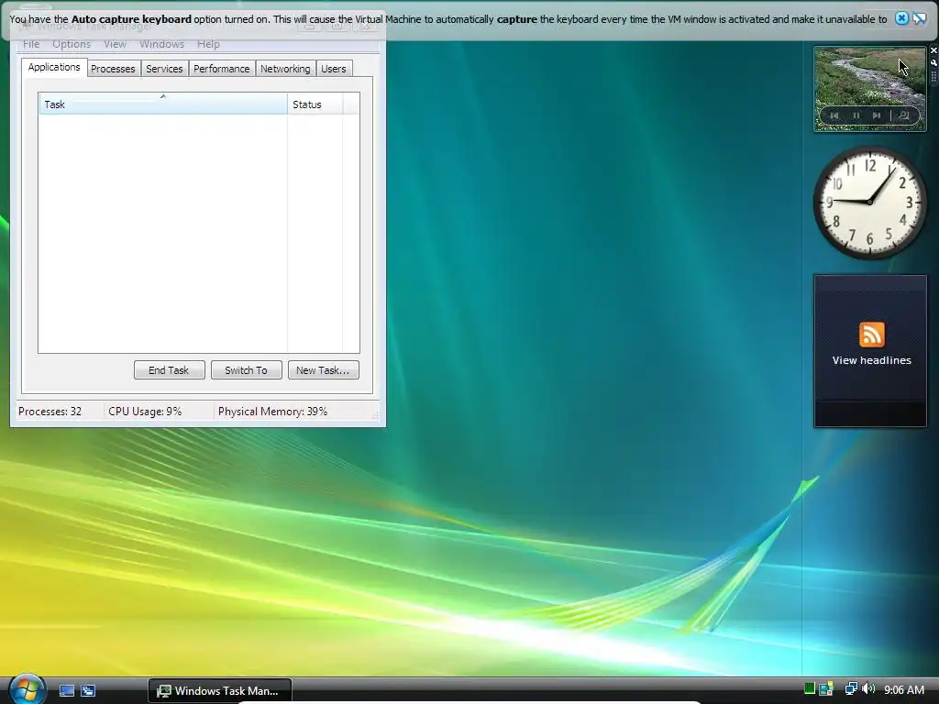This screenshot has height=704, width=939.
Task: Click the 9:06 AM taskbar clock
Action: (903, 689)
